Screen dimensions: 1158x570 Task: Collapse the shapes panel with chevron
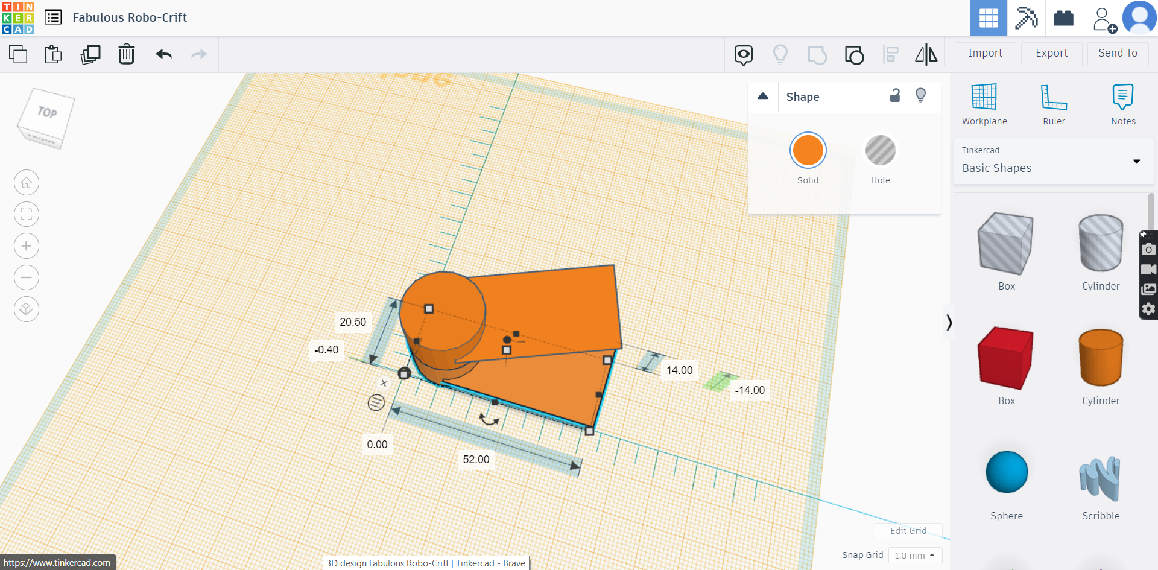949,323
